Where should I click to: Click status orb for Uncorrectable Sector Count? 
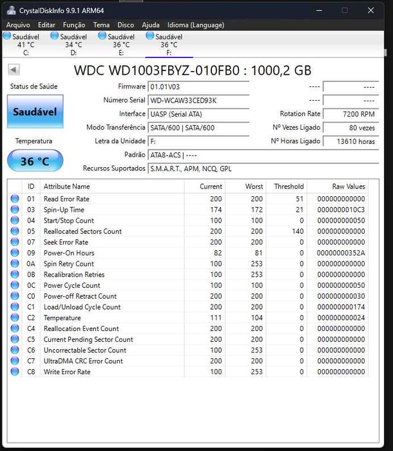15,350
